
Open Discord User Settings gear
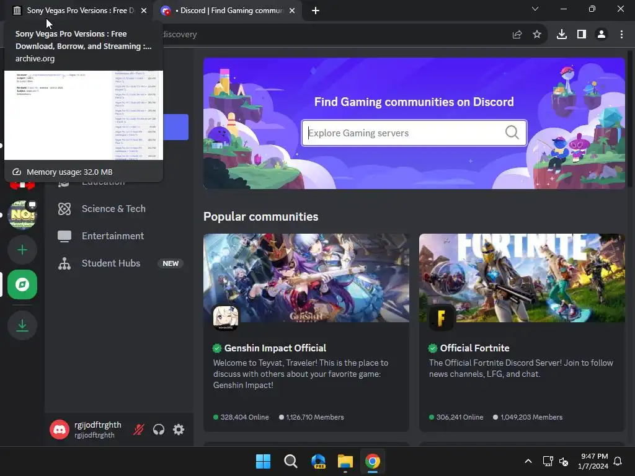pos(179,429)
